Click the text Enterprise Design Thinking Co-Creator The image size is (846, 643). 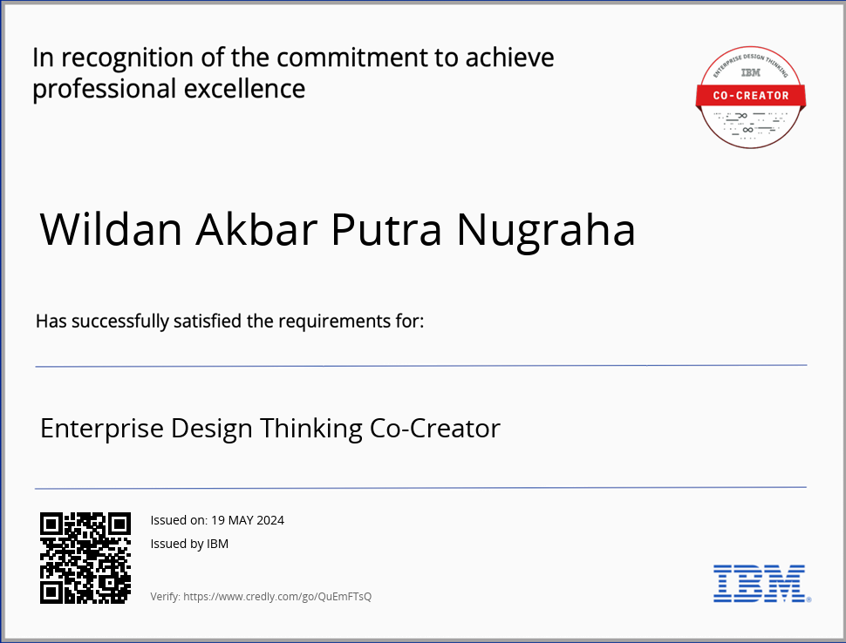(270, 429)
